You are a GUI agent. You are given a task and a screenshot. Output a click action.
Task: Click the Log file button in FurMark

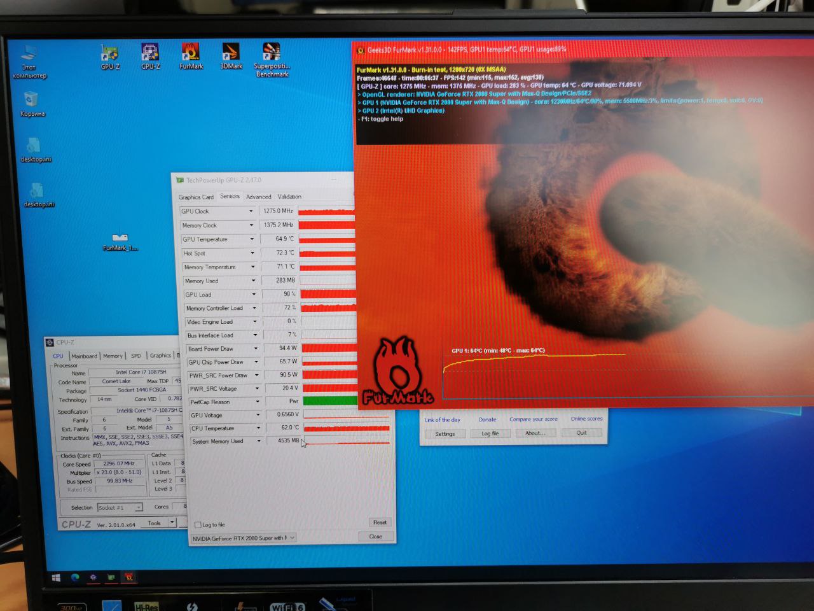[x=490, y=433]
